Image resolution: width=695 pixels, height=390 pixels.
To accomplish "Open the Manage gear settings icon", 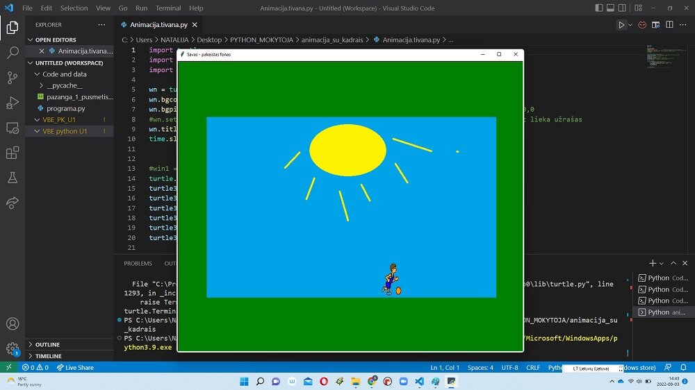I will coord(12,348).
